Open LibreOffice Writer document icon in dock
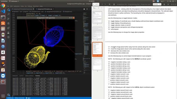The width and height of the screenshot is (177, 99). pyautogui.click(x=3, y=41)
